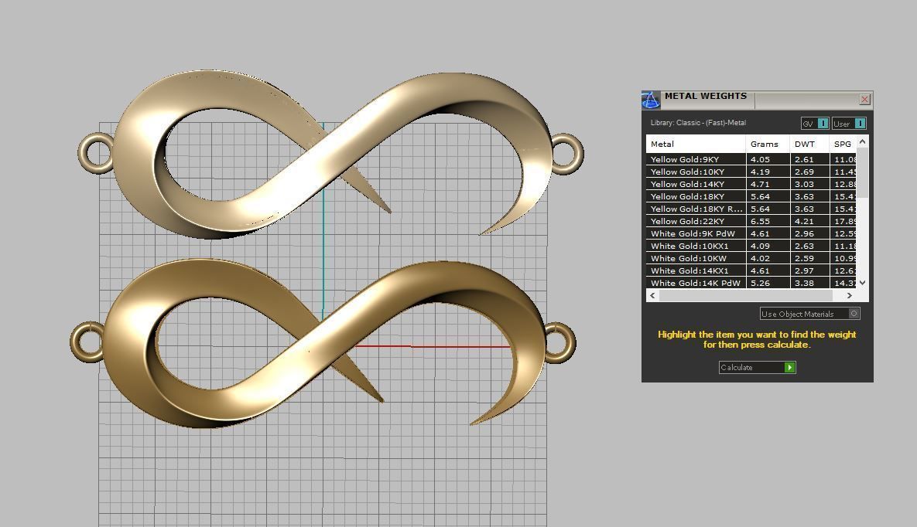Viewport: 917px width, 527px height.
Task: Click the left arrow of the horizontal scrollbar
Action: point(652,295)
